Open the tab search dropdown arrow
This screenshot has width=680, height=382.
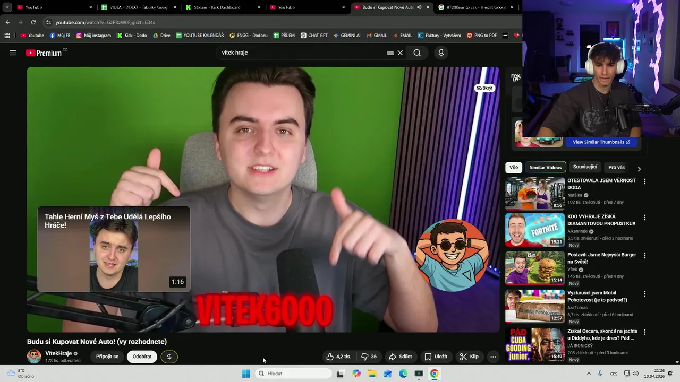tap(7, 7)
